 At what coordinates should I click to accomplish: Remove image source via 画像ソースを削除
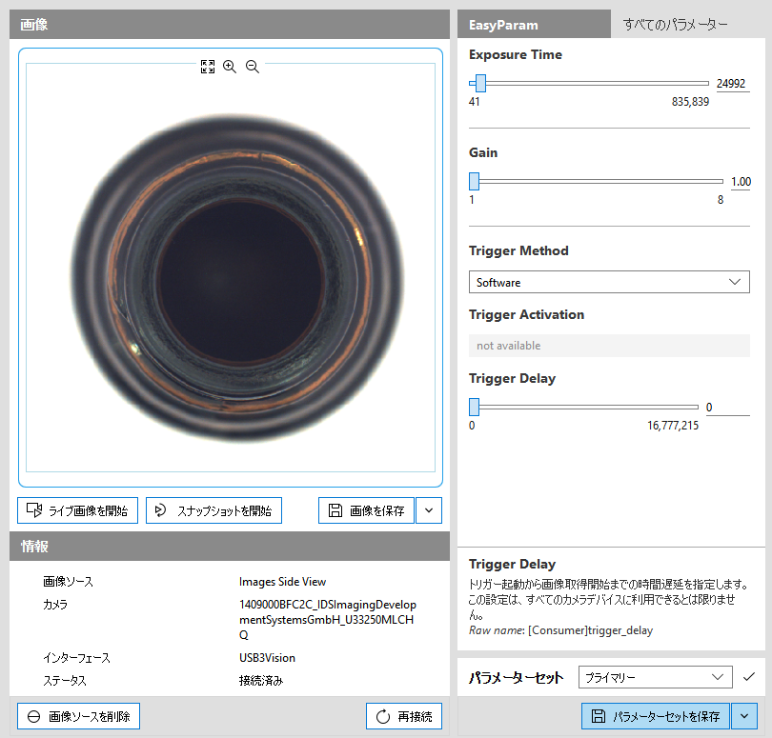click(78, 716)
